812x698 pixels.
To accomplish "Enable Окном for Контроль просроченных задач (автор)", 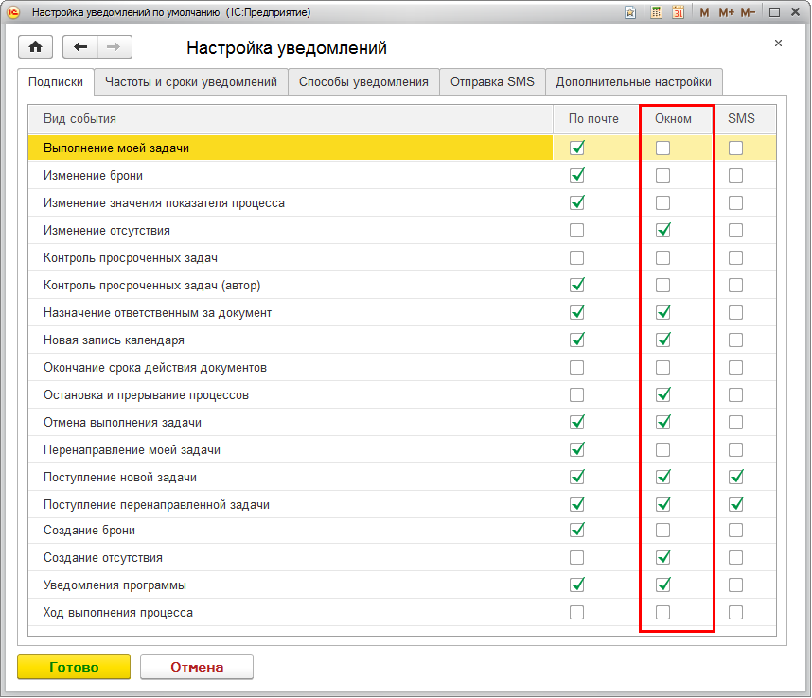I will tap(662, 285).
